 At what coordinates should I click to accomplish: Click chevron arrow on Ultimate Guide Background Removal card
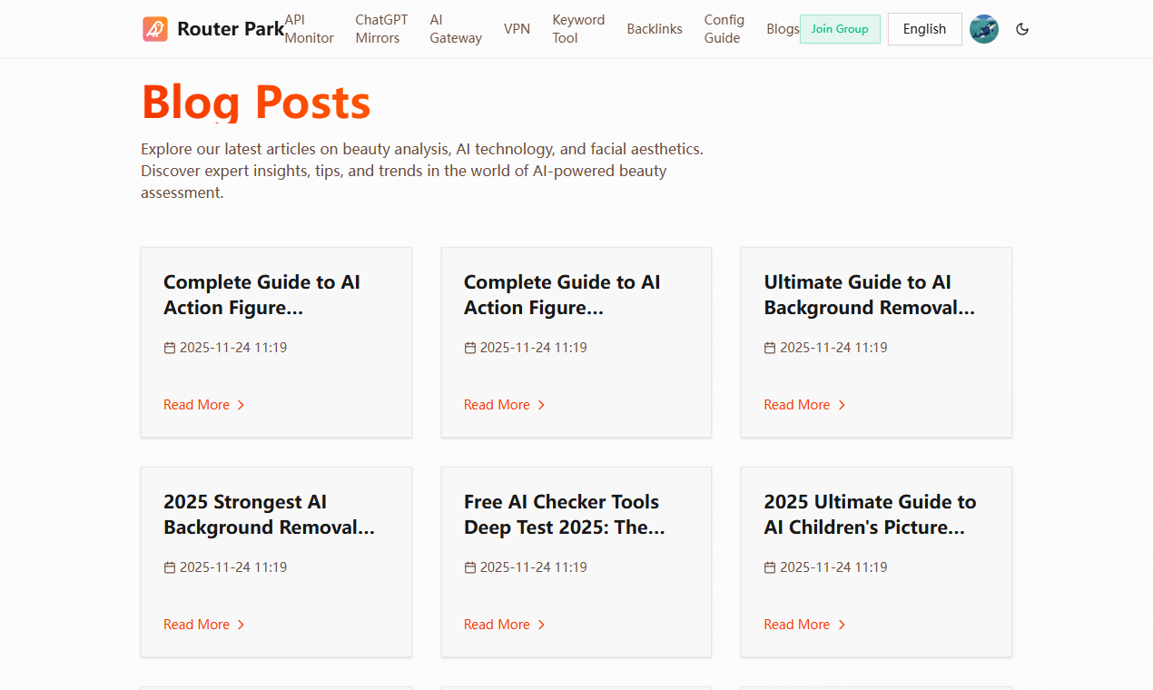[842, 405]
